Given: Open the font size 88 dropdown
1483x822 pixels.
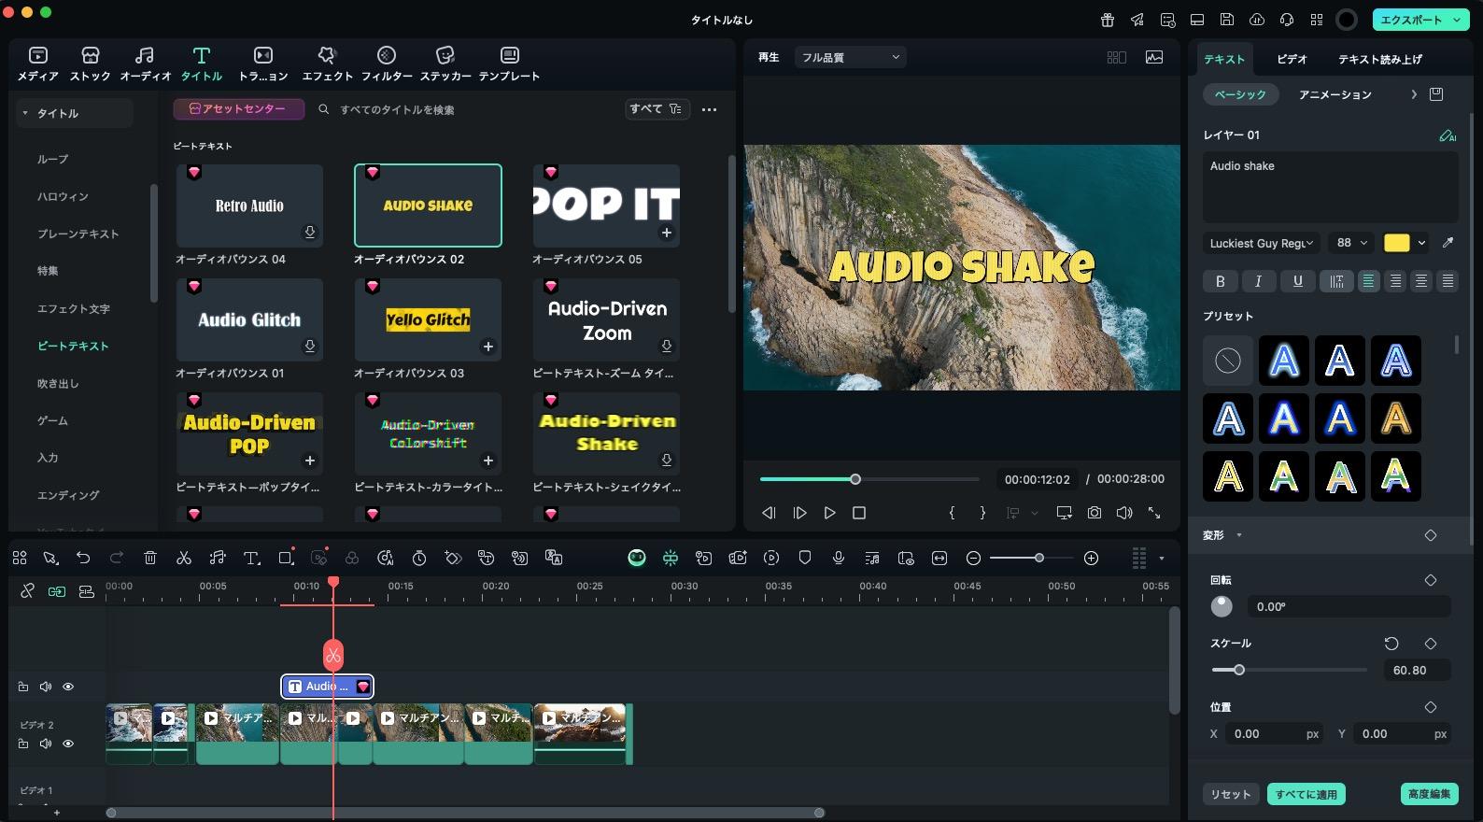Looking at the screenshot, I should (x=1351, y=243).
